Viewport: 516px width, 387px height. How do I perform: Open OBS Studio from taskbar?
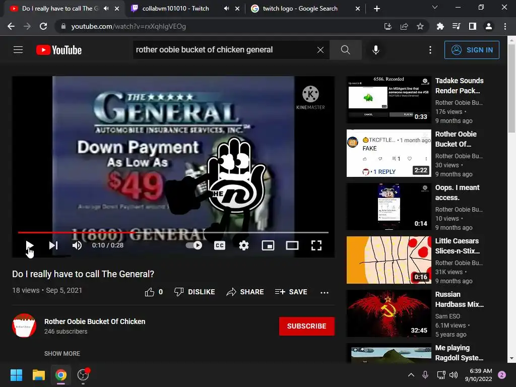[x=83, y=375]
